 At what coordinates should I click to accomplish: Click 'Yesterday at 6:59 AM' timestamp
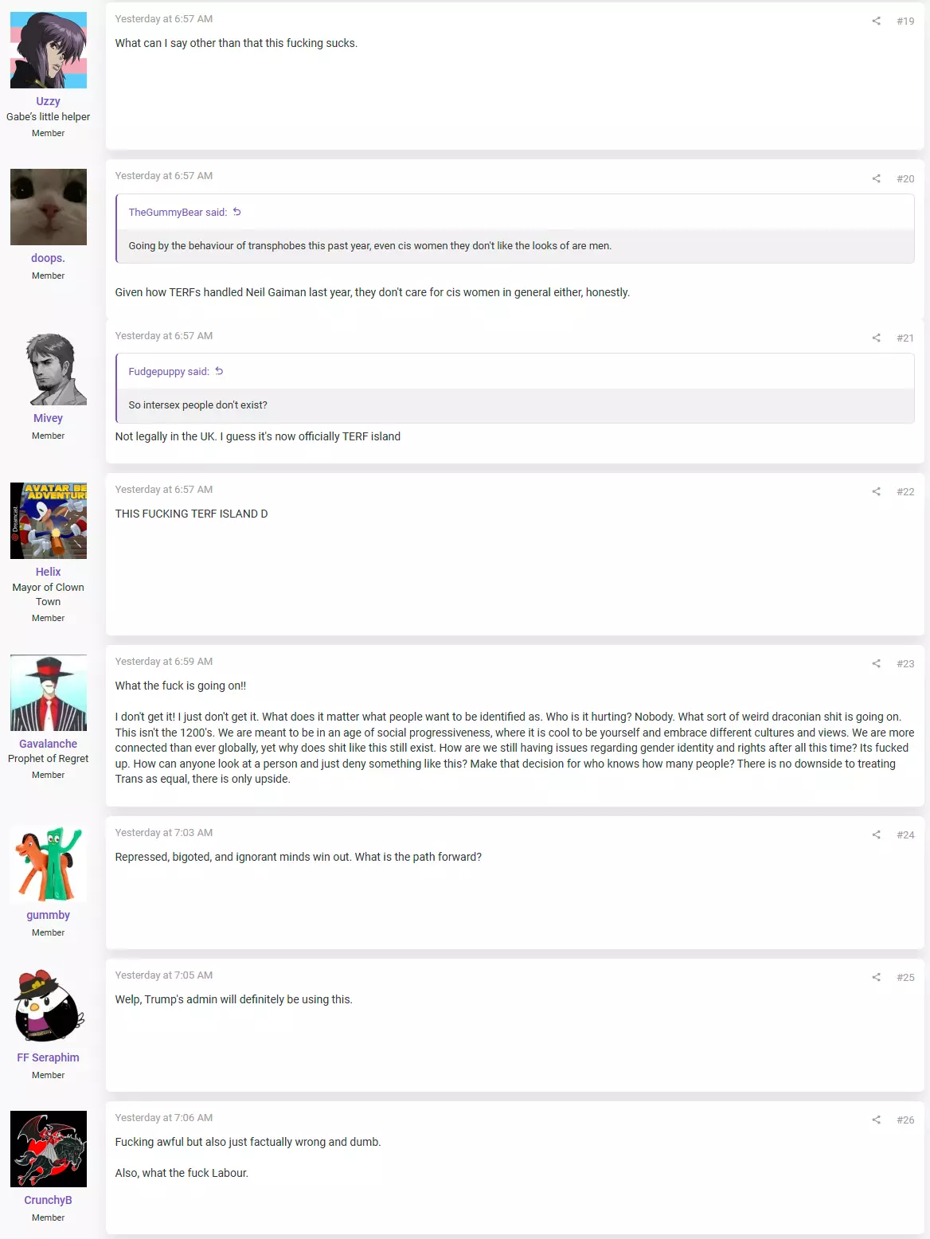pos(164,661)
